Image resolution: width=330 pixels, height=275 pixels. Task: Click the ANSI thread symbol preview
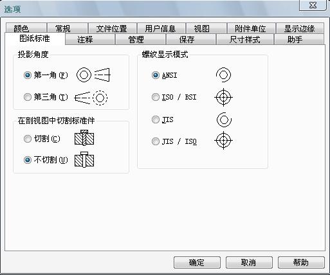[223, 75]
